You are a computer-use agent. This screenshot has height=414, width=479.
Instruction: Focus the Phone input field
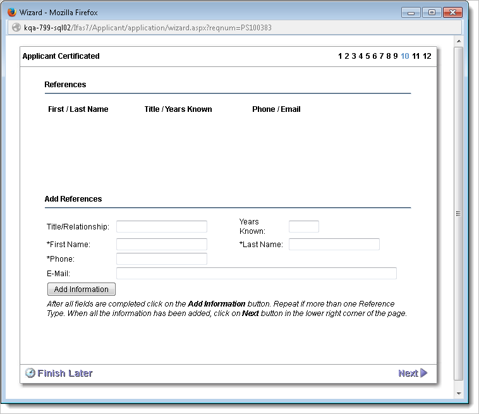(162, 259)
